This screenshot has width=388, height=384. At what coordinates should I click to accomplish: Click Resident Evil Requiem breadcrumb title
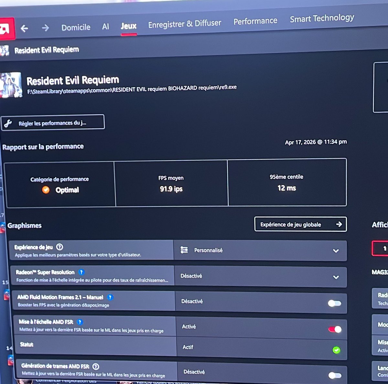pos(47,50)
